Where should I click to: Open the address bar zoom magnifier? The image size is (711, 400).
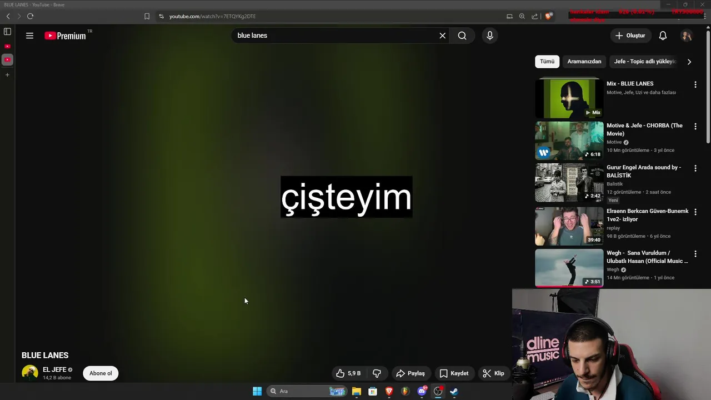point(522,16)
